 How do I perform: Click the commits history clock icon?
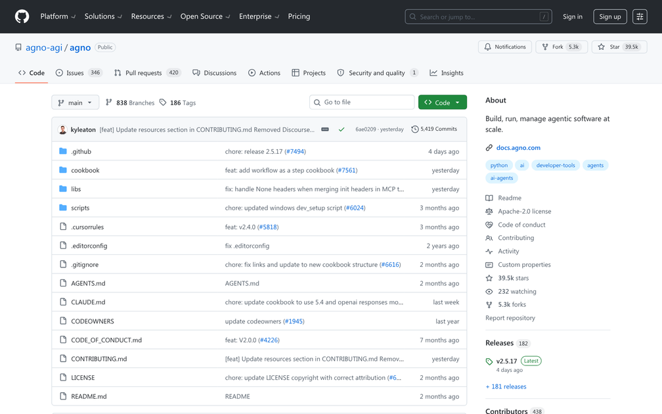414,129
